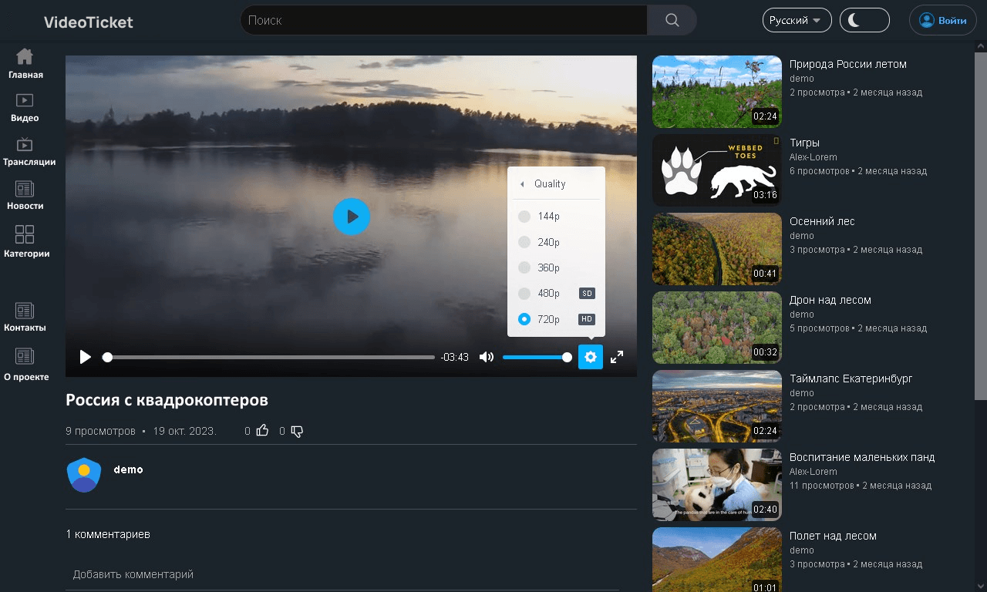The height and width of the screenshot is (592, 987).
Task: Open the Тигры video thumbnail
Action: [x=716, y=170]
